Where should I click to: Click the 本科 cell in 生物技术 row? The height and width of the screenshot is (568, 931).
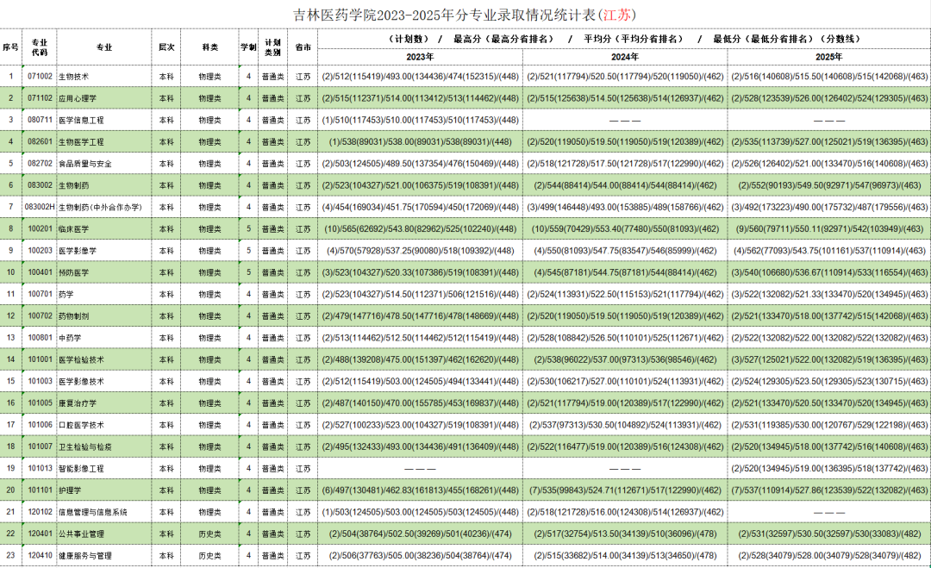pyautogui.click(x=166, y=77)
